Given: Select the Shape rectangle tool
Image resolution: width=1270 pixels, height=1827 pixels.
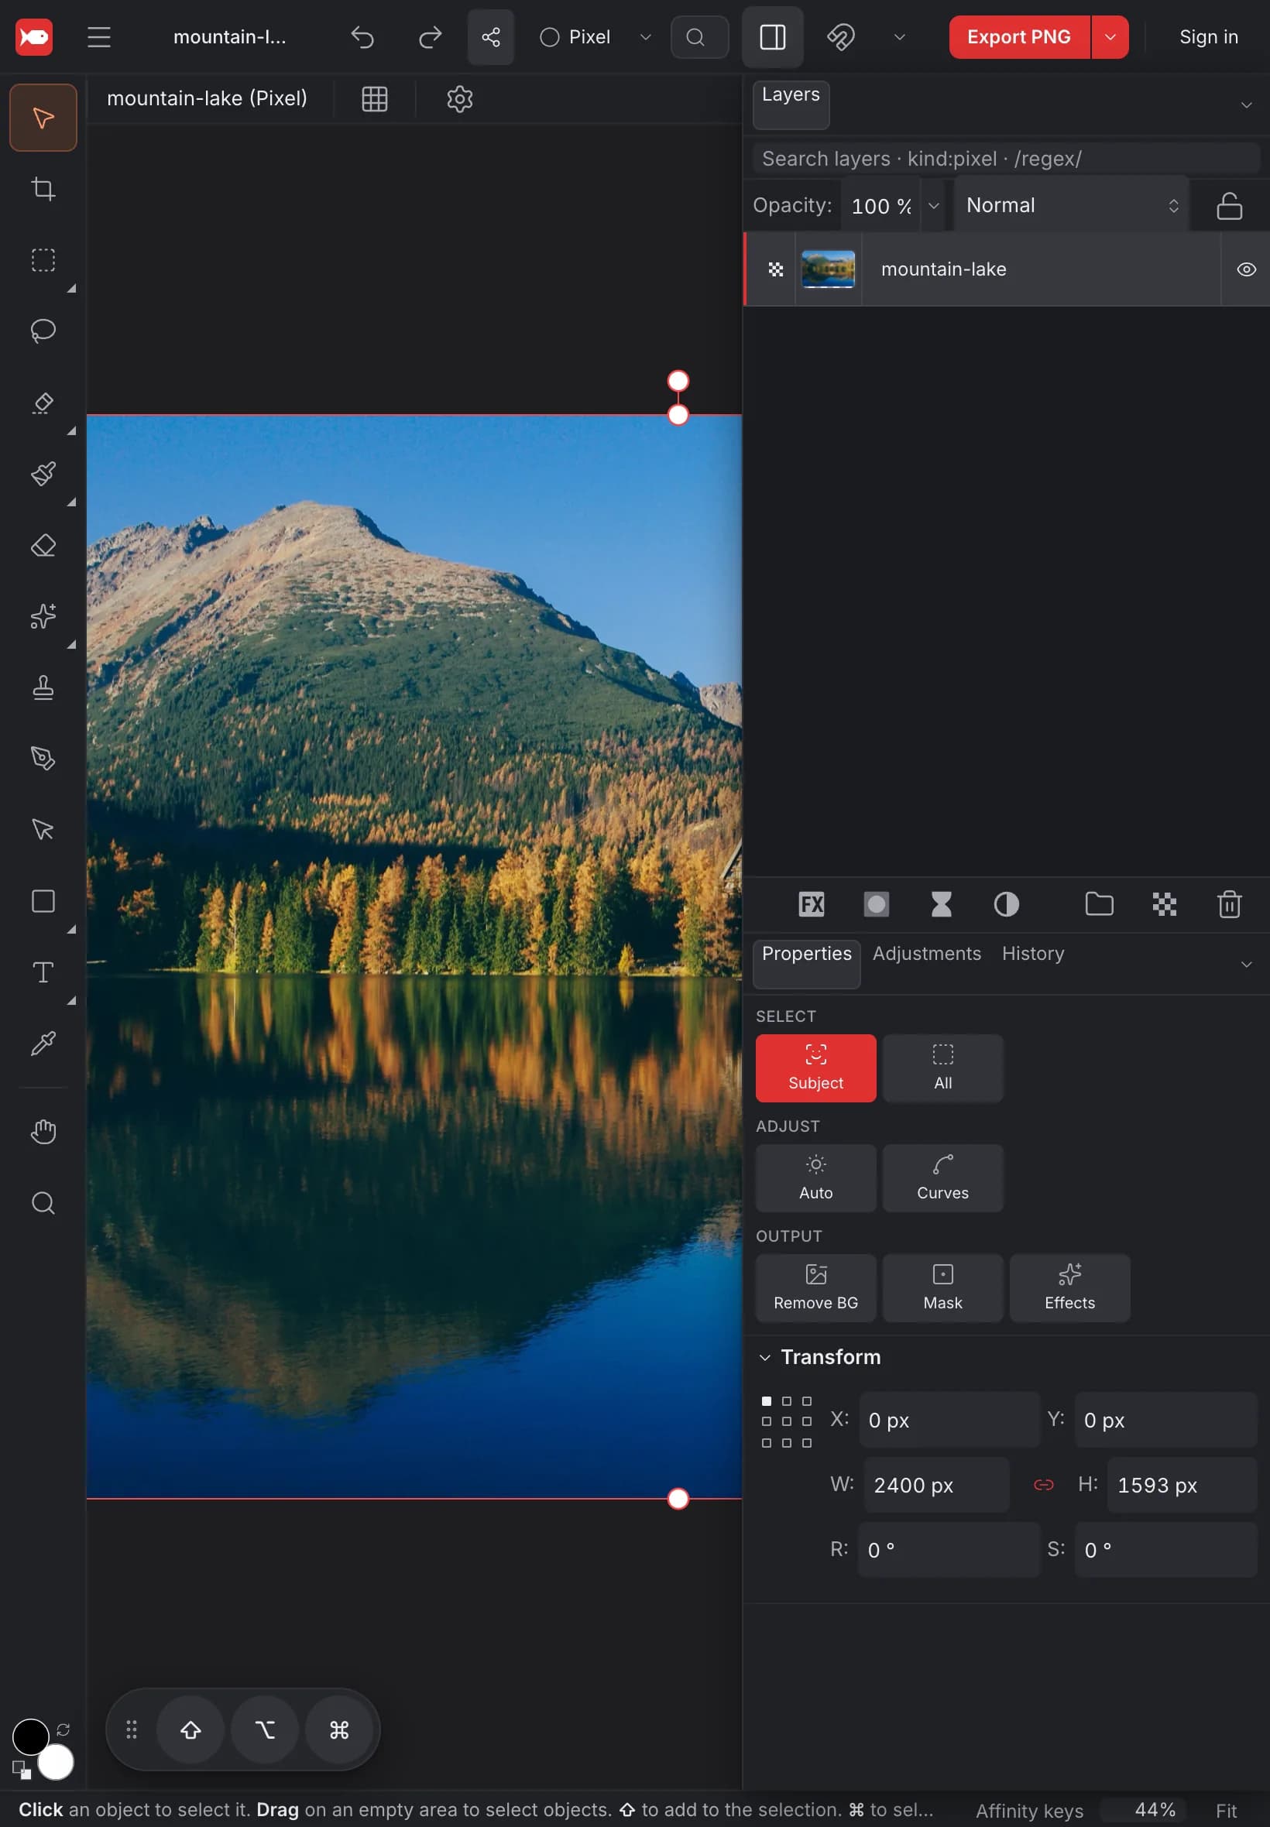Looking at the screenshot, I should [x=43, y=901].
